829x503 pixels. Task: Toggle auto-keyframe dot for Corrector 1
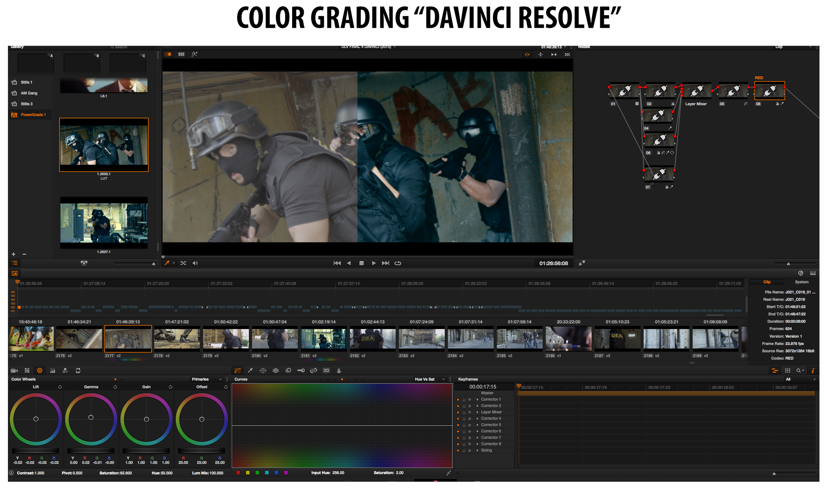[458, 399]
